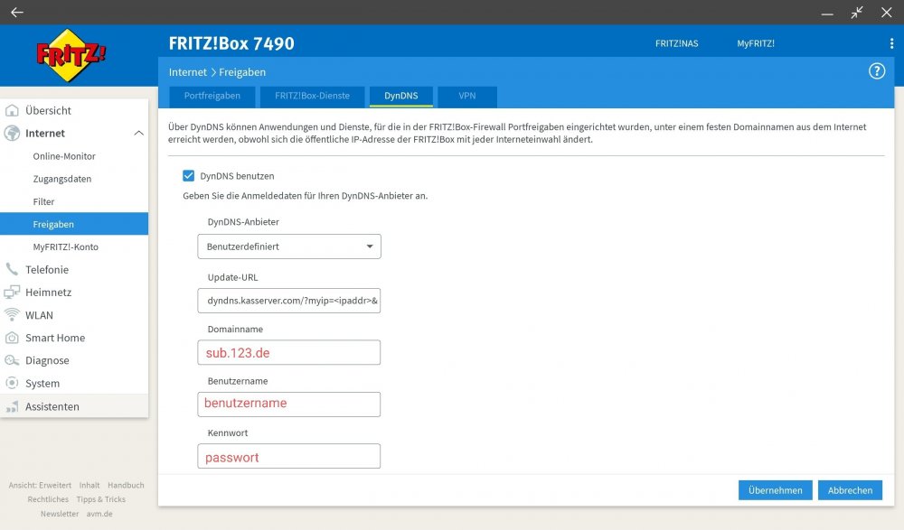Image resolution: width=904 pixels, height=530 pixels.
Task: Open the Inhalt footer link
Action: (89, 485)
